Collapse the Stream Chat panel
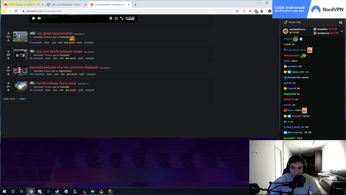 point(286,22)
